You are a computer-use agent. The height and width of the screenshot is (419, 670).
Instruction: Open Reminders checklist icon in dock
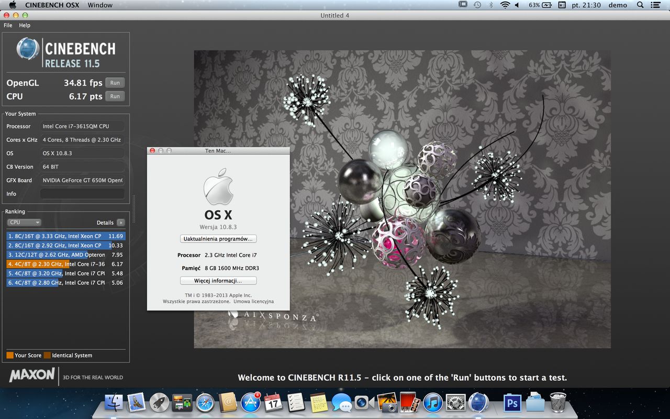(x=296, y=402)
